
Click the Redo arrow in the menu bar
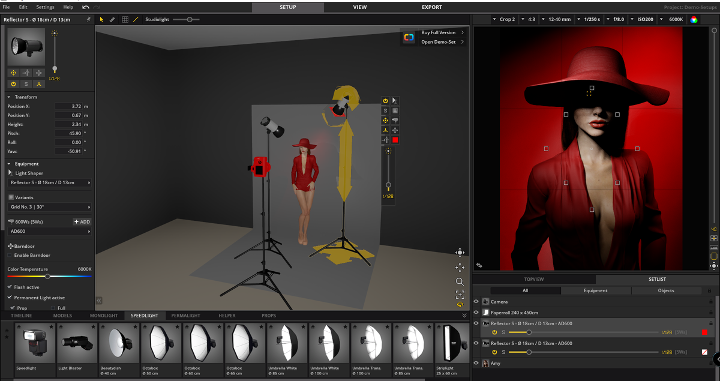(97, 7)
